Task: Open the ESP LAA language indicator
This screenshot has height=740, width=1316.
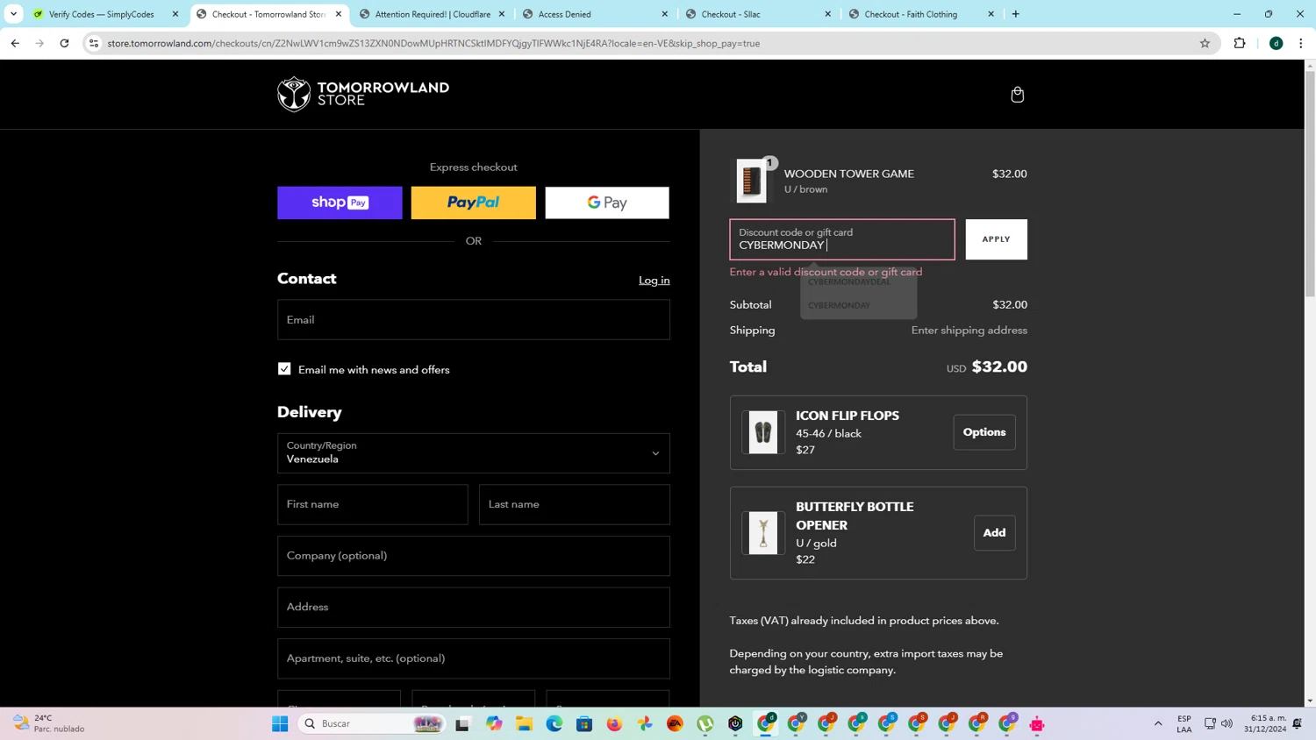Action: pos(1184,723)
